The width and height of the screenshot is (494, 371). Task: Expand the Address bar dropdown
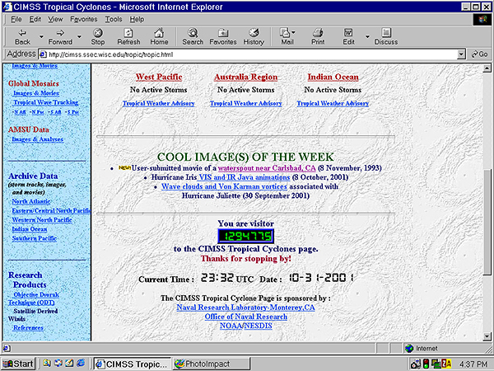coord(462,54)
